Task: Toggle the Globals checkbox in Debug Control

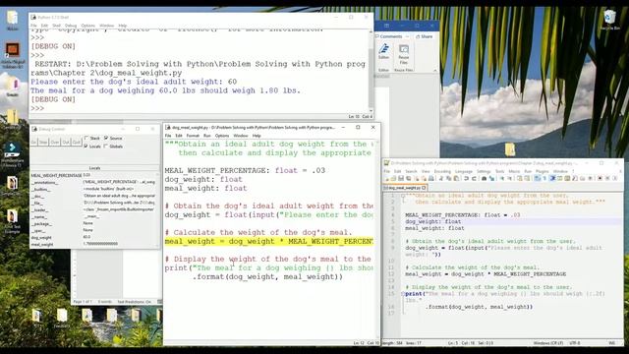Action: (106, 147)
